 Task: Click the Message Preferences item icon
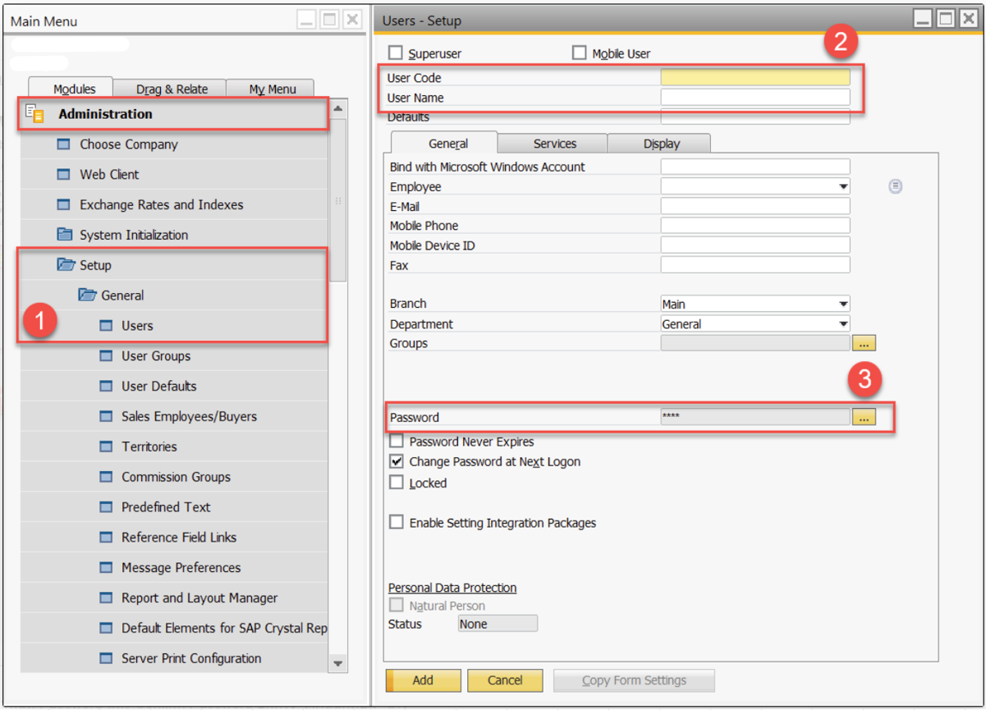106,568
